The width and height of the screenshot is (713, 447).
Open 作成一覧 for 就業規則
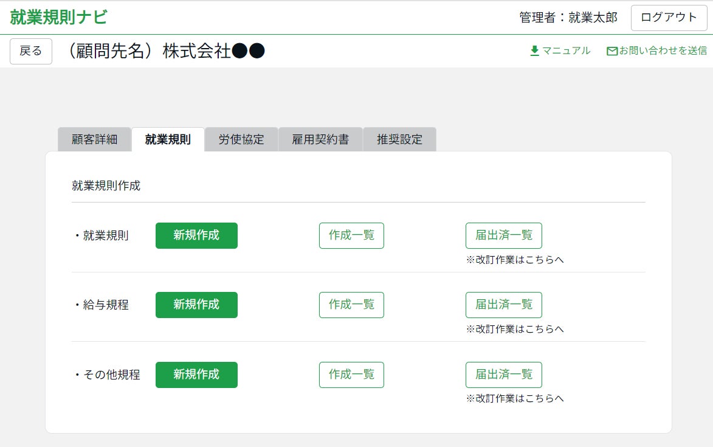(x=351, y=235)
